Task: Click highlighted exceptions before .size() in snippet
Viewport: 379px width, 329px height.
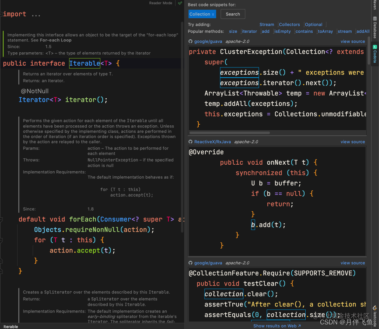Action: (239, 73)
